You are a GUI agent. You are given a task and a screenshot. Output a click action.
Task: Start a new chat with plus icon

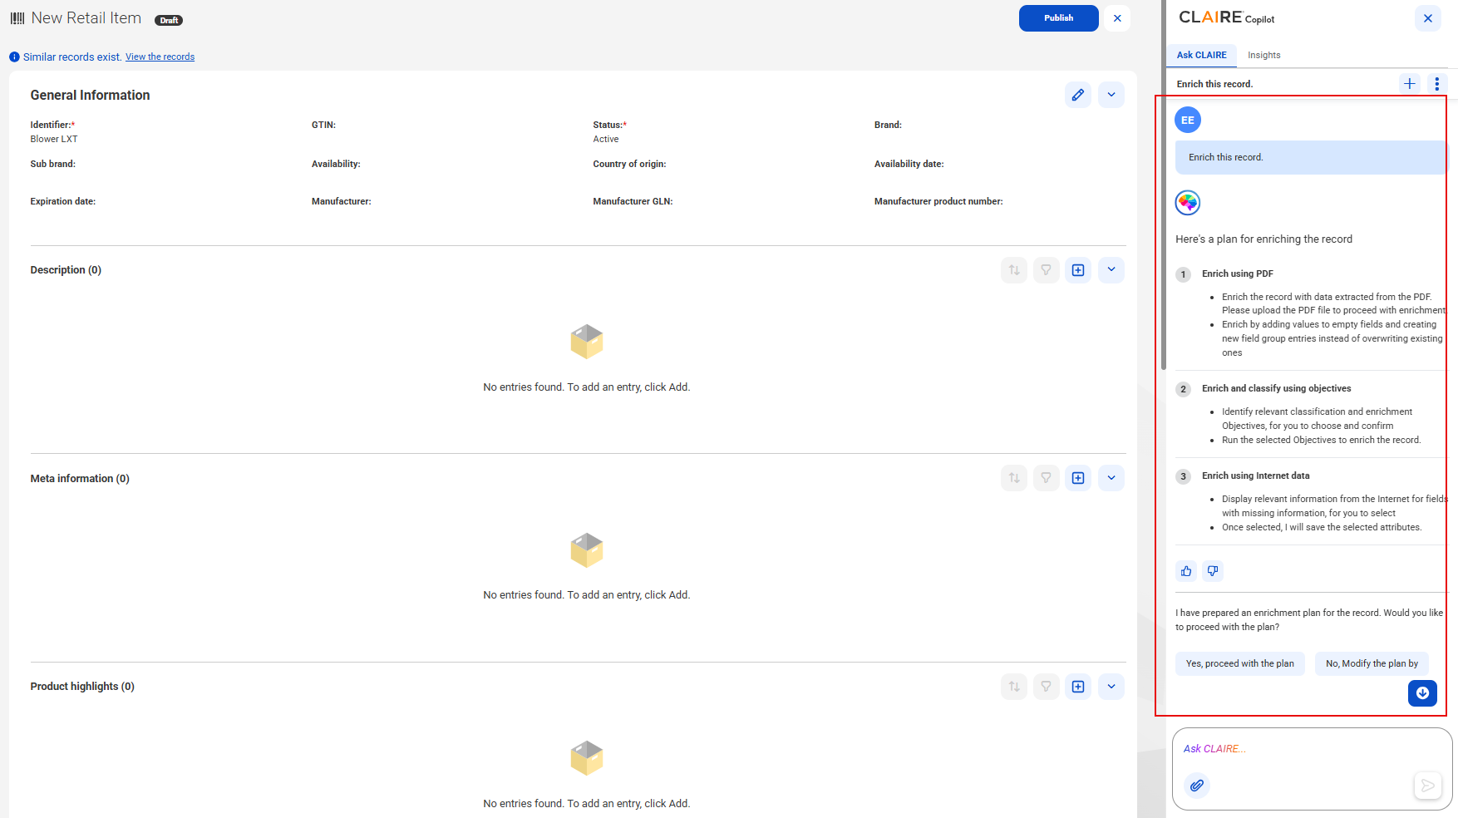tap(1409, 83)
